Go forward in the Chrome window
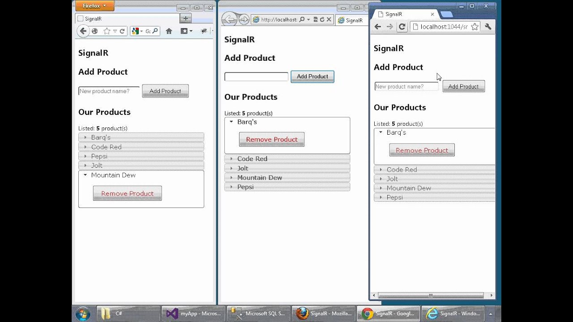Screen dimensions: 573x322 click(x=389, y=27)
